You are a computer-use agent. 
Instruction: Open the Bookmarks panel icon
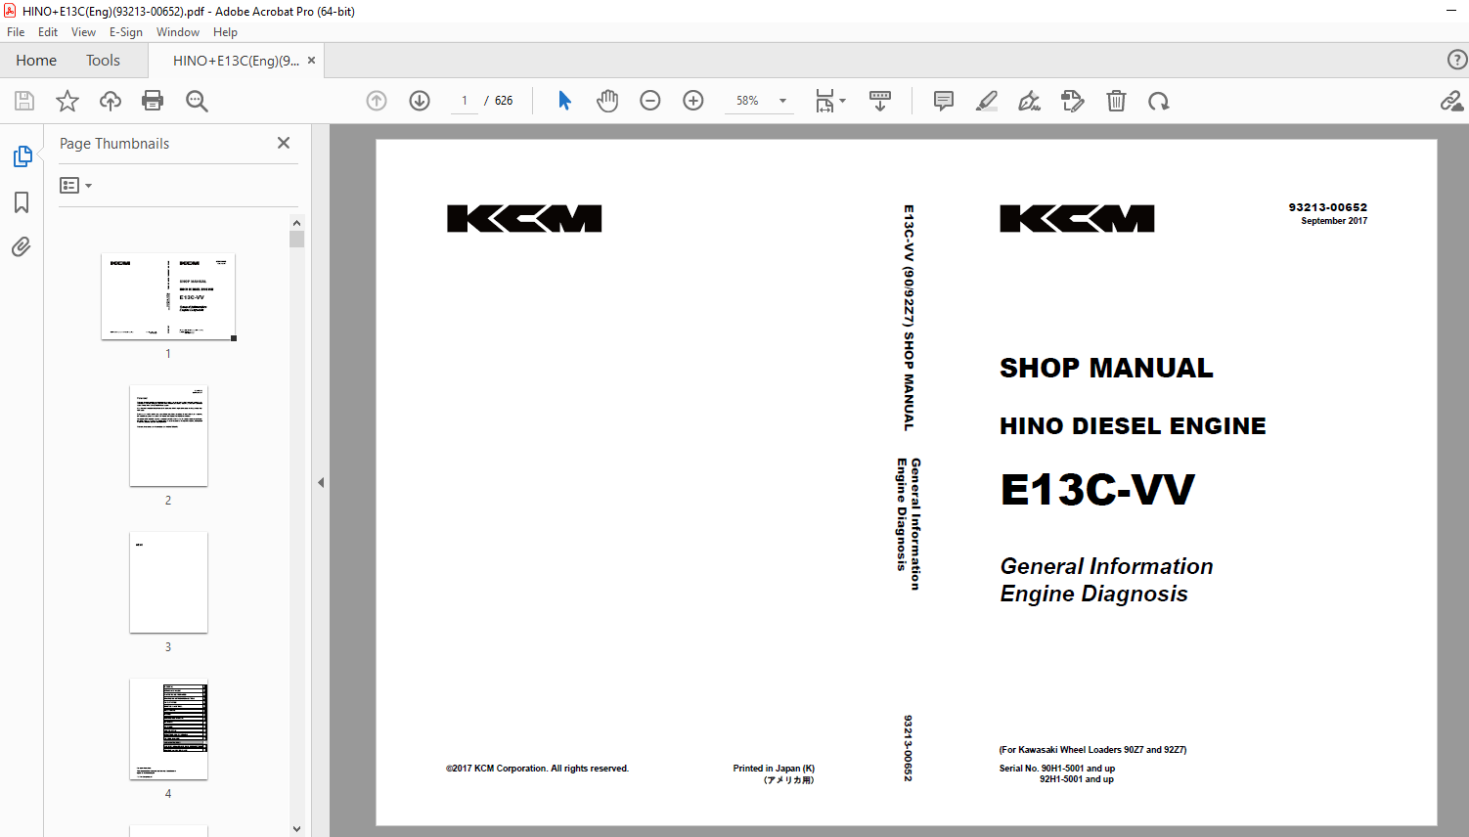22,202
